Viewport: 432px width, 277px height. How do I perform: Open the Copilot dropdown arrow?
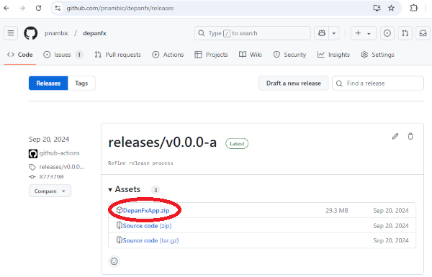334,33
